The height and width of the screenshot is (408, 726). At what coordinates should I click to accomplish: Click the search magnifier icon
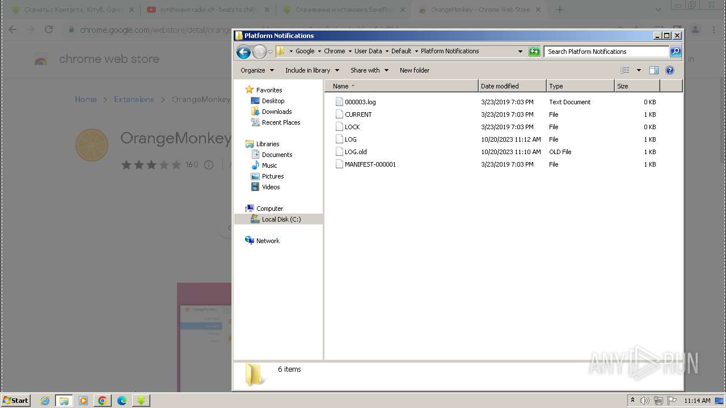tap(675, 52)
